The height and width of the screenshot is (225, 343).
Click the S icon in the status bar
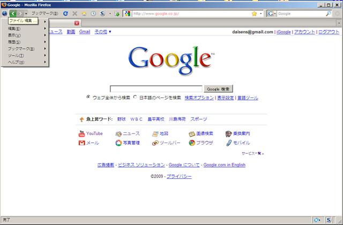(x=328, y=220)
